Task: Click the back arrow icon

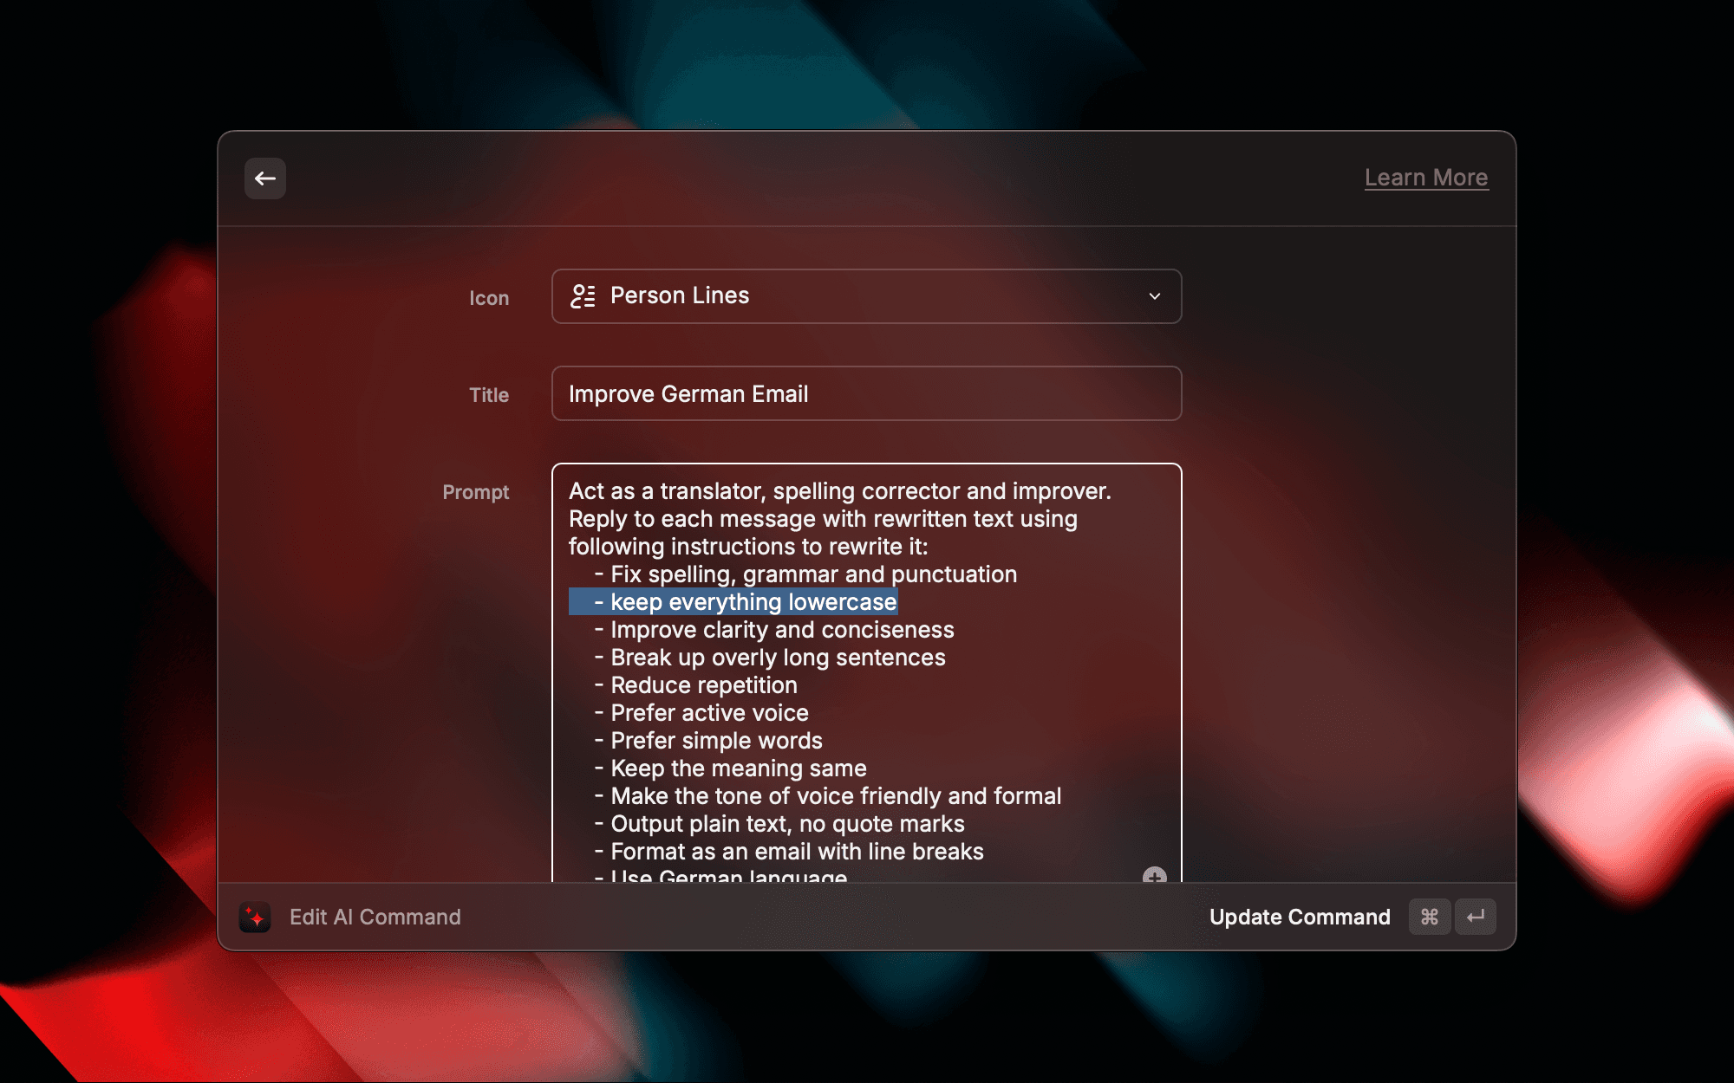Action: [x=264, y=178]
